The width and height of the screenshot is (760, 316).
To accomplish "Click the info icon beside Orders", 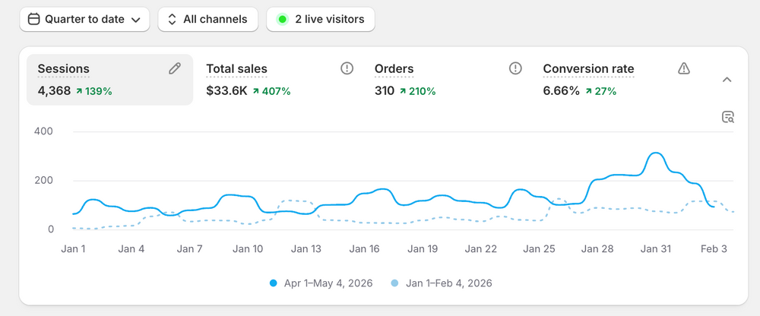I will (x=515, y=68).
